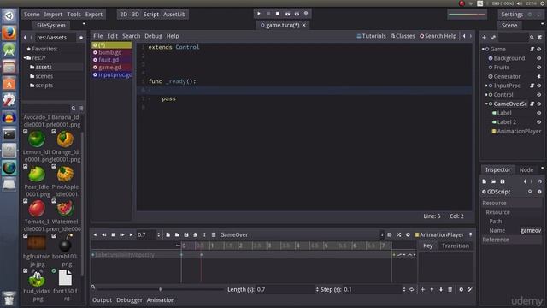
Task: Click Search Help button
Action: point(438,36)
